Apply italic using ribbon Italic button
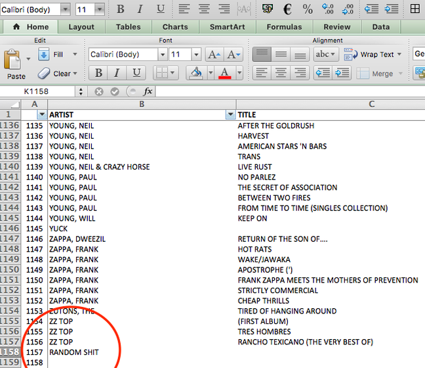The image size is (425, 368). click(x=118, y=73)
